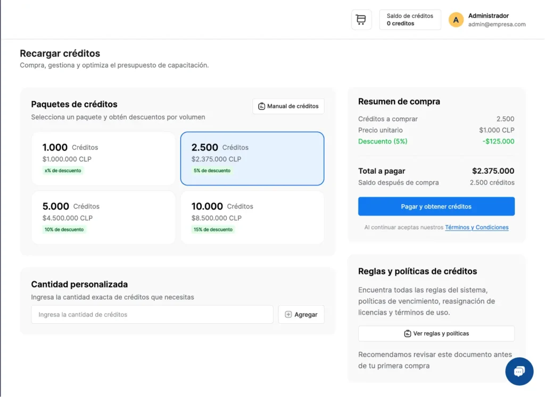Click the Manual de créditos book icon
The width and height of the screenshot is (545, 397).
tap(261, 106)
